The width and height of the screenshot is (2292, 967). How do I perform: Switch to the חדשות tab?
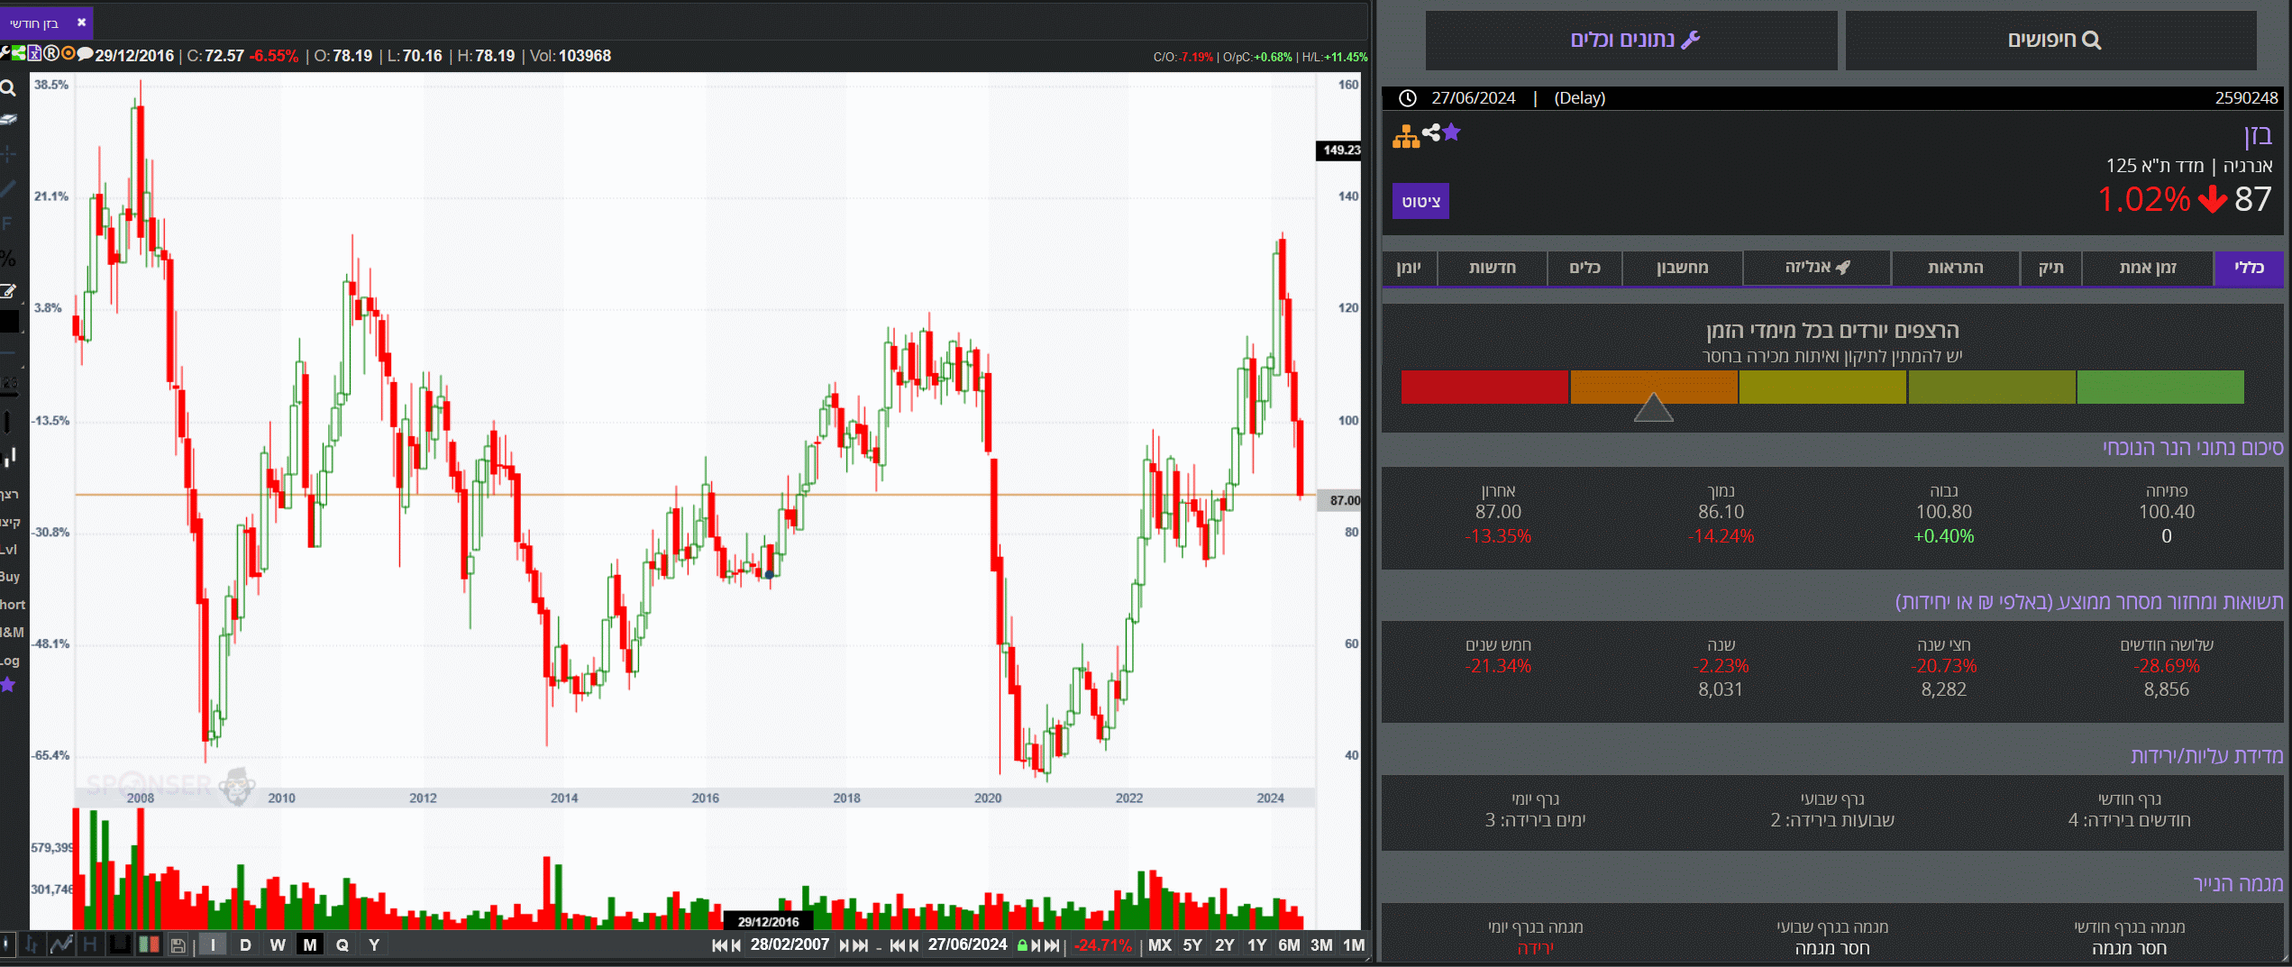(1492, 268)
